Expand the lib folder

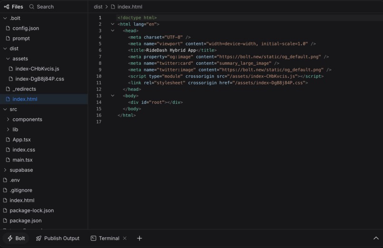pyautogui.click(x=44, y=129)
